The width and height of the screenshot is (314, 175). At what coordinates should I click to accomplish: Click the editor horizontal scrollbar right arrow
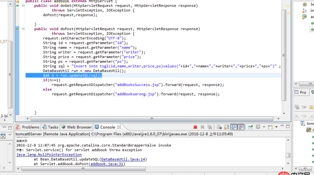pos(278,119)
